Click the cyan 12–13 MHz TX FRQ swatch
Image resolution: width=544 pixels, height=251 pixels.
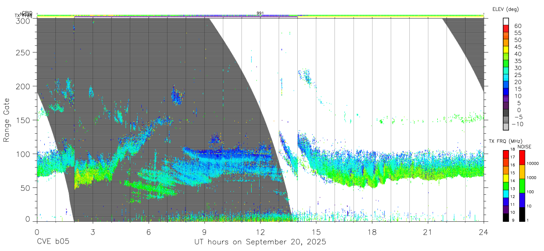click(505, 194)
